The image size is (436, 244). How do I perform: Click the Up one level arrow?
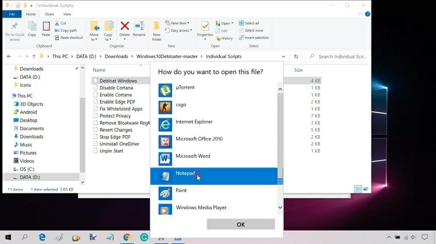point(34,56)
